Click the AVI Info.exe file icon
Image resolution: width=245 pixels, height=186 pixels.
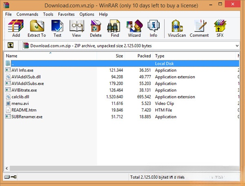click(x=8, y=70)
